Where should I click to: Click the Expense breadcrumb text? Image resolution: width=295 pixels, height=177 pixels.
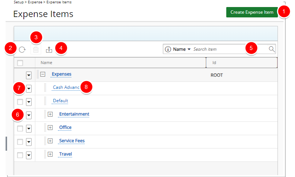(35, 2)
